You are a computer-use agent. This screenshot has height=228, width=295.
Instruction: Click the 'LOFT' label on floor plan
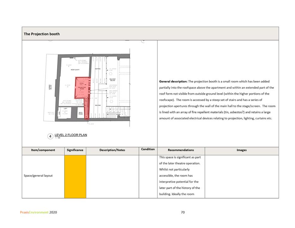[x=65, y=109]
